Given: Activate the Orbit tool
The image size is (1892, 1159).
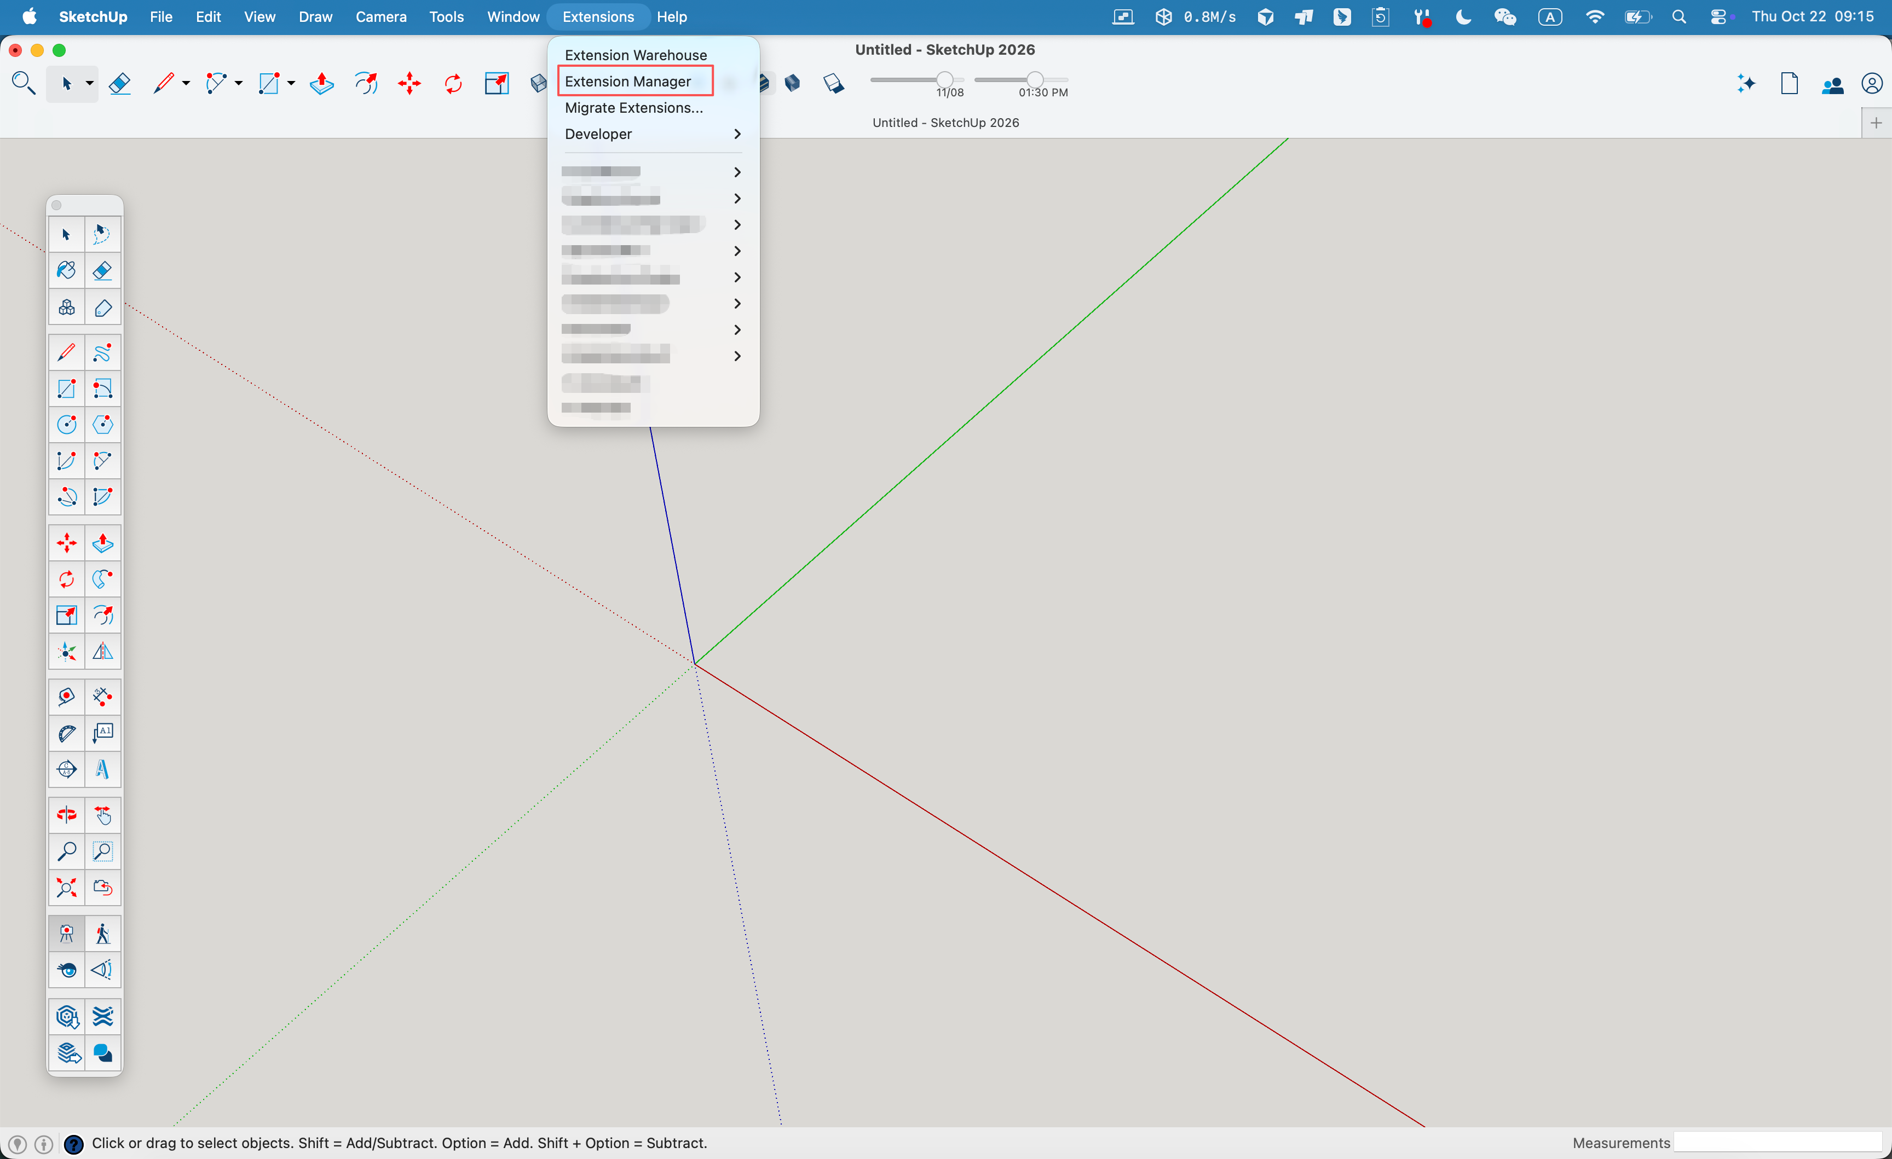Looking at the screenshot, I should [x=66, y=815].
